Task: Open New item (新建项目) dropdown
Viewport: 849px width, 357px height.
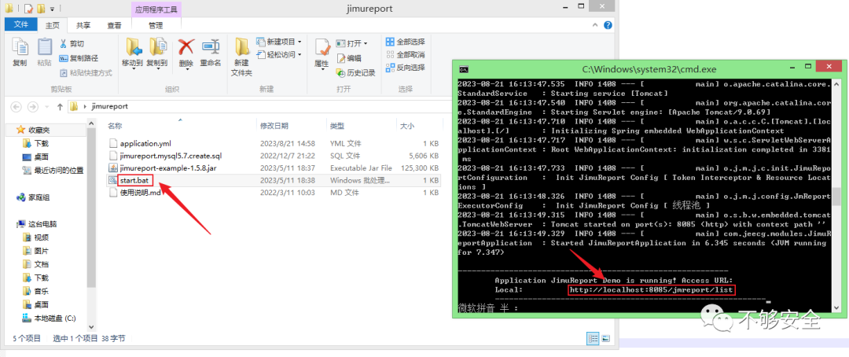Action: click(277, 42)
